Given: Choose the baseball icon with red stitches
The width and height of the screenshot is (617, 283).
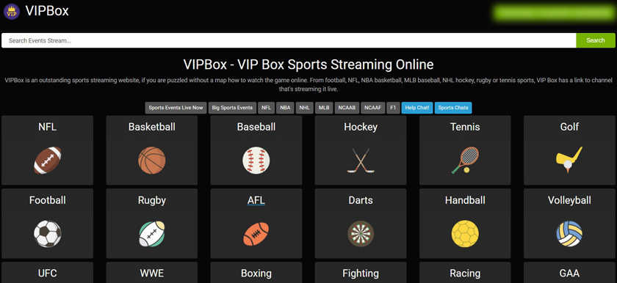Looking at the screenshot, I should coord(256,160).
